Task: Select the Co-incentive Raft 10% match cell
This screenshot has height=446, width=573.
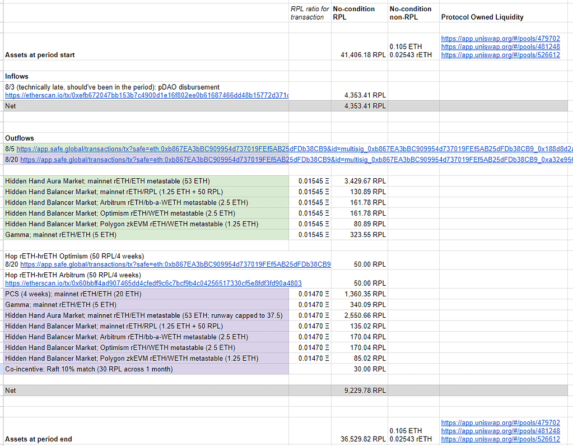Action: [x=90, y=369]
